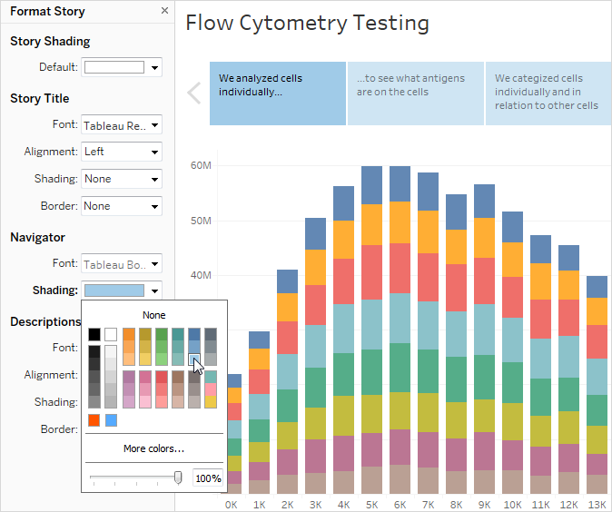
Task: Click the '6K' axis label
Action: point(400,505)
